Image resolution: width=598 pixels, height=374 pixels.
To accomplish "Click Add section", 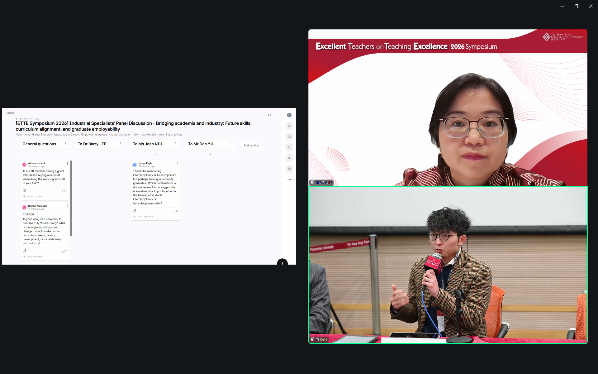I will [x=251, y=146].
